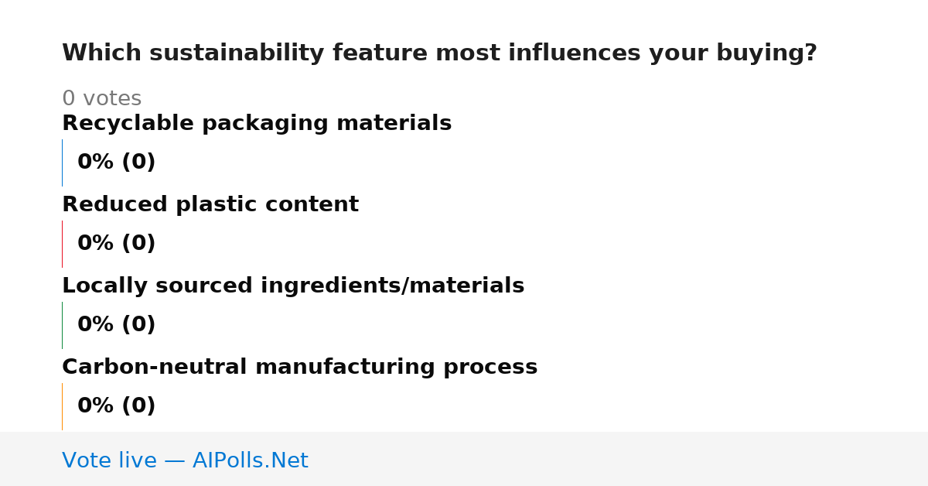Screen dimensions: 928x486
Task: Click the 0% (0) result under Carbon-neutral
Action: click(x=117, y=406)
